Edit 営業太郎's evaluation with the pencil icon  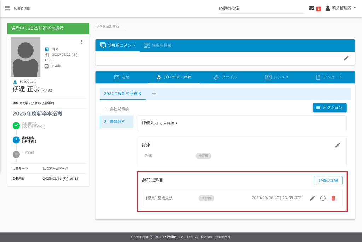coord(312,198)
